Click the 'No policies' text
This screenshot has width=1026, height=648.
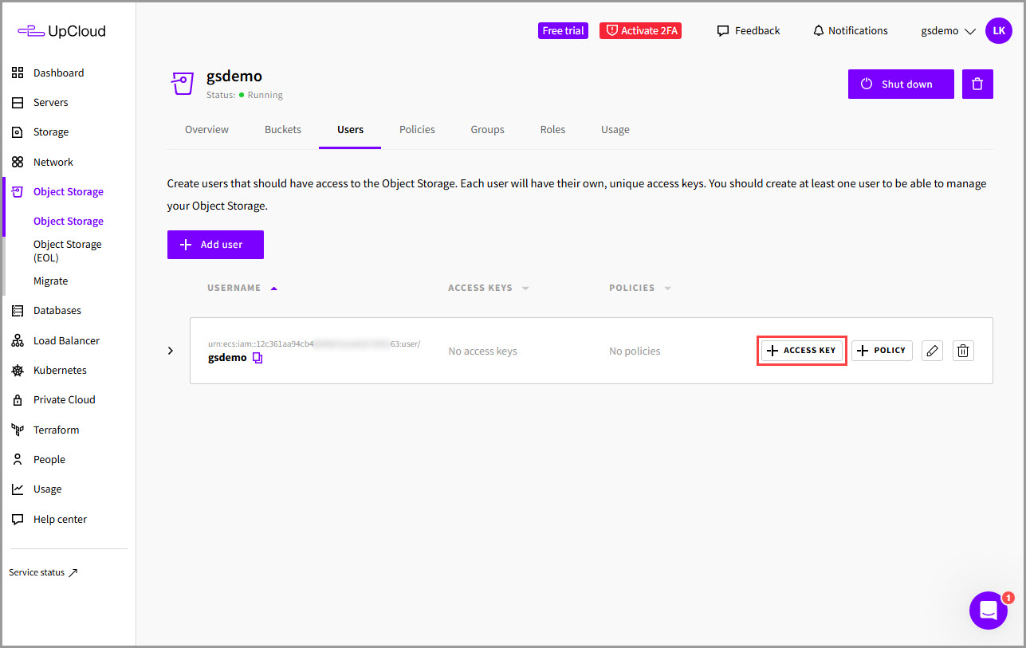point(635,351)
